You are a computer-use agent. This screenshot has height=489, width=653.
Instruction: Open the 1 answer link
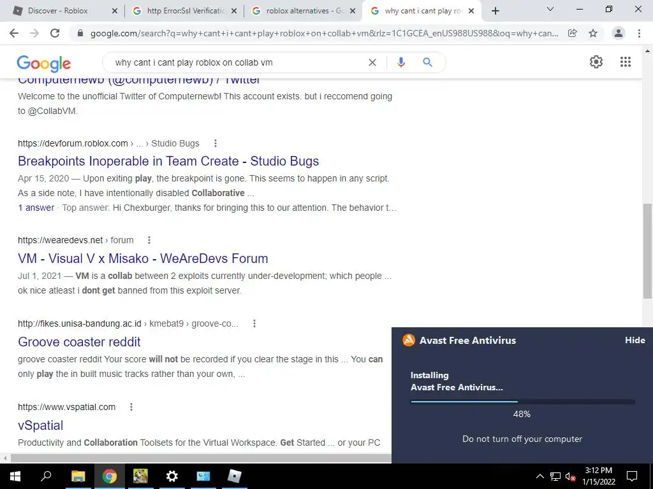click(36, 208)
